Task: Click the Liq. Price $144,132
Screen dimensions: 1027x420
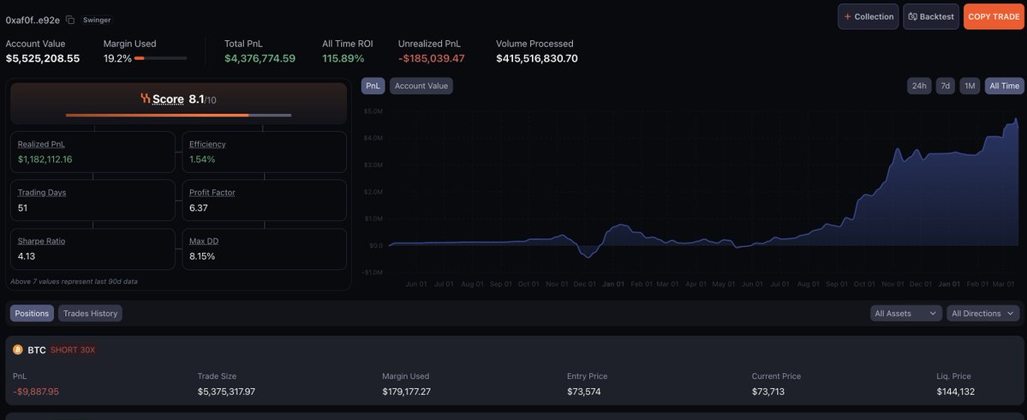Action: pyautogui.click(x=956, y=392)
